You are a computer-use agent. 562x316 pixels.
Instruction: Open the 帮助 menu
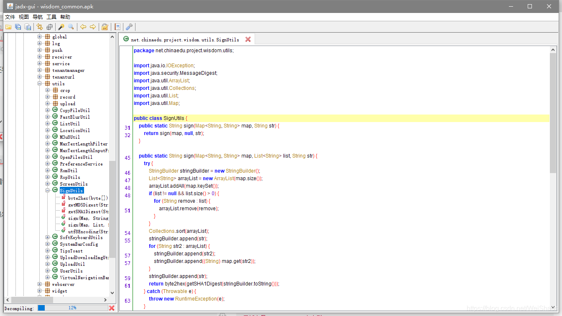(65, 17)
